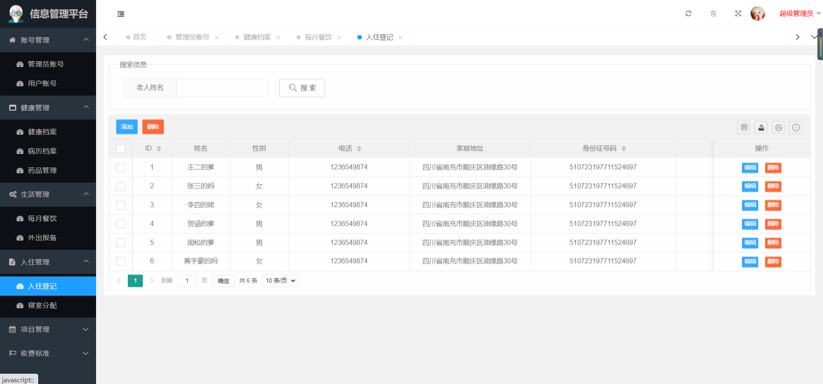The width and height of the screenshot is (823, 384).
Task: Click 删除 for row 黄宇豪的妈
Action: 773,261
